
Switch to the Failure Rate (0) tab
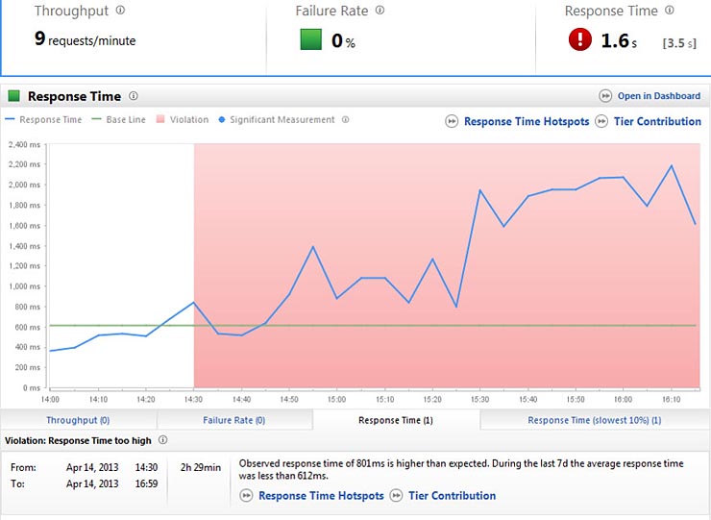(233, 420)
